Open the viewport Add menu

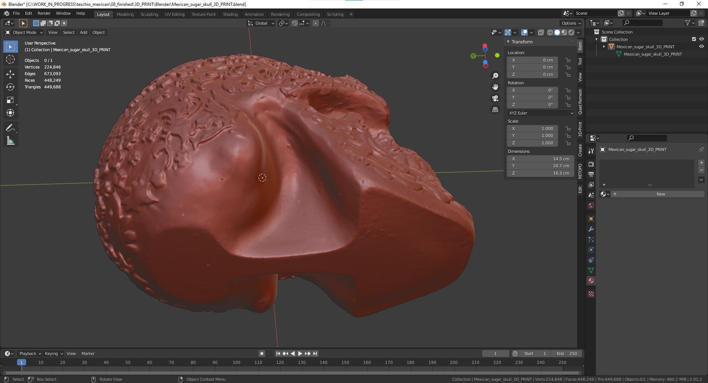coord(84,32)
